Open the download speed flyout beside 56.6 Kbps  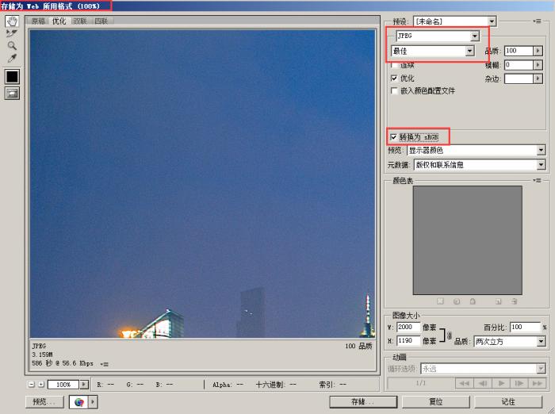point(105,364)
